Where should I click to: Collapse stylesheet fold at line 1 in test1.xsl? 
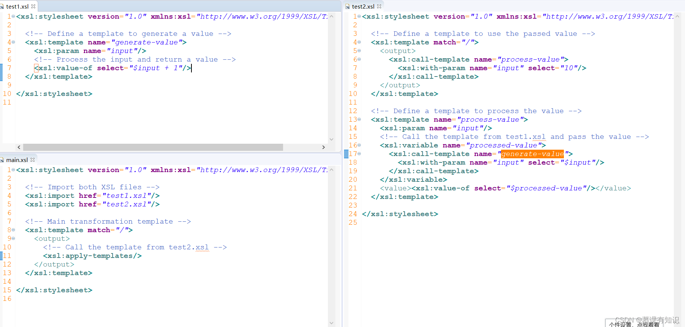pyautogui.click(x=13, y=16)
